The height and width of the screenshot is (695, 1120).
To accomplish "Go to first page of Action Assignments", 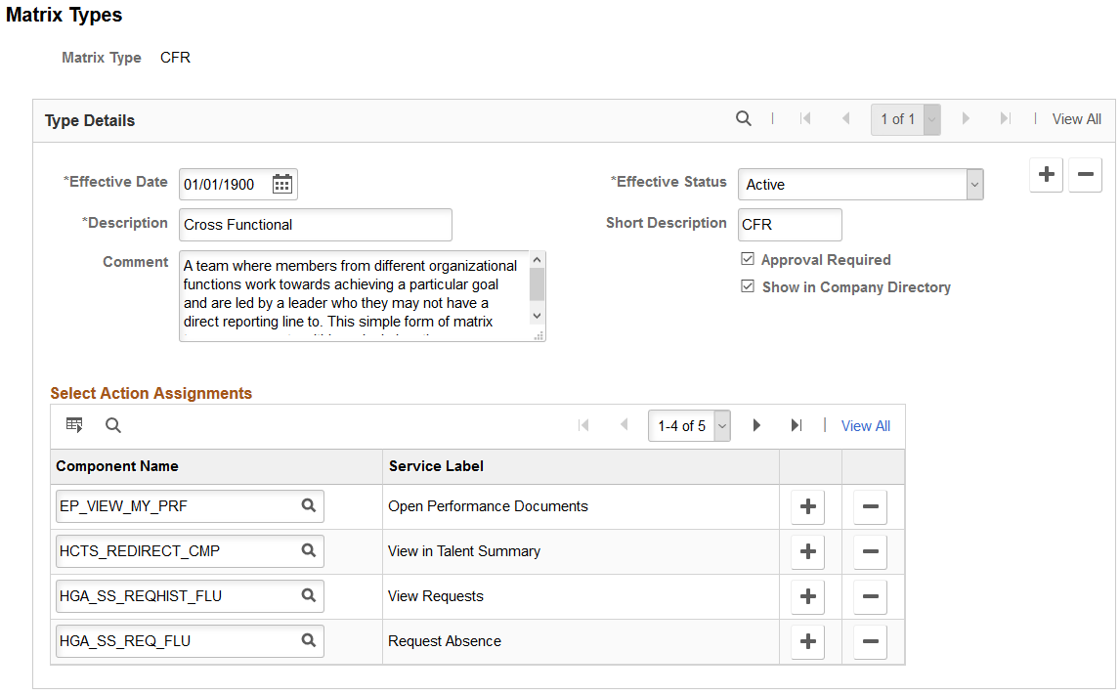I will click(583, 425).
